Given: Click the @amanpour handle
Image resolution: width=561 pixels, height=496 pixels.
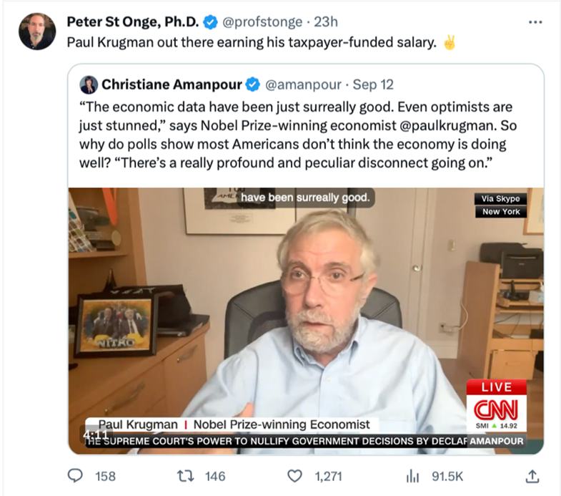Looking at the screenshot, I should pos(303,84).
